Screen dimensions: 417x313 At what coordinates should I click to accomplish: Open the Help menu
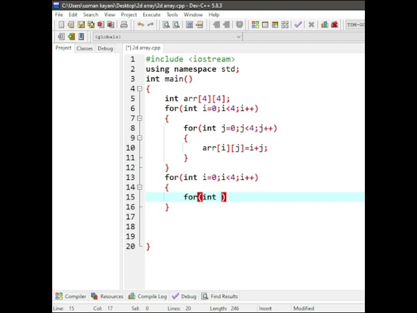214,14
